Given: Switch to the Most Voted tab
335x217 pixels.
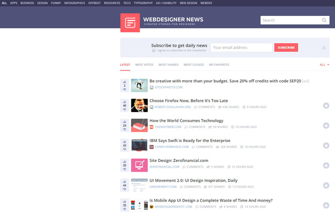Looking at the screenshot, I should point(144,65).
